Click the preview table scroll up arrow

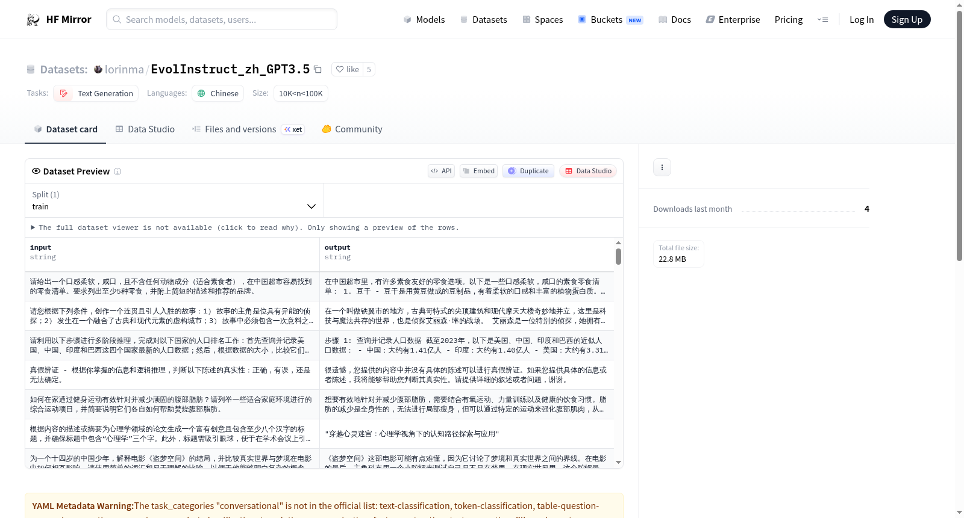pos(618,243)
